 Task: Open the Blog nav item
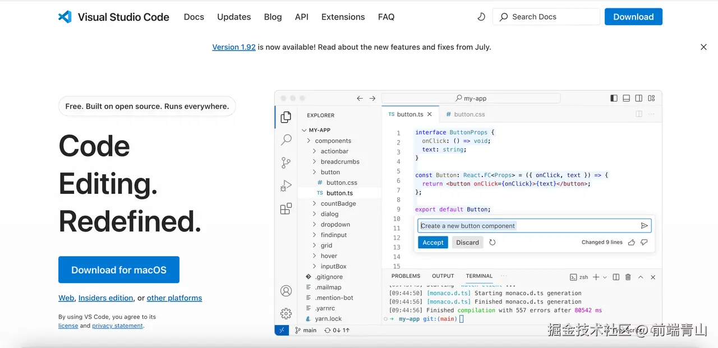pyautogui.click(x=273, y=17)
